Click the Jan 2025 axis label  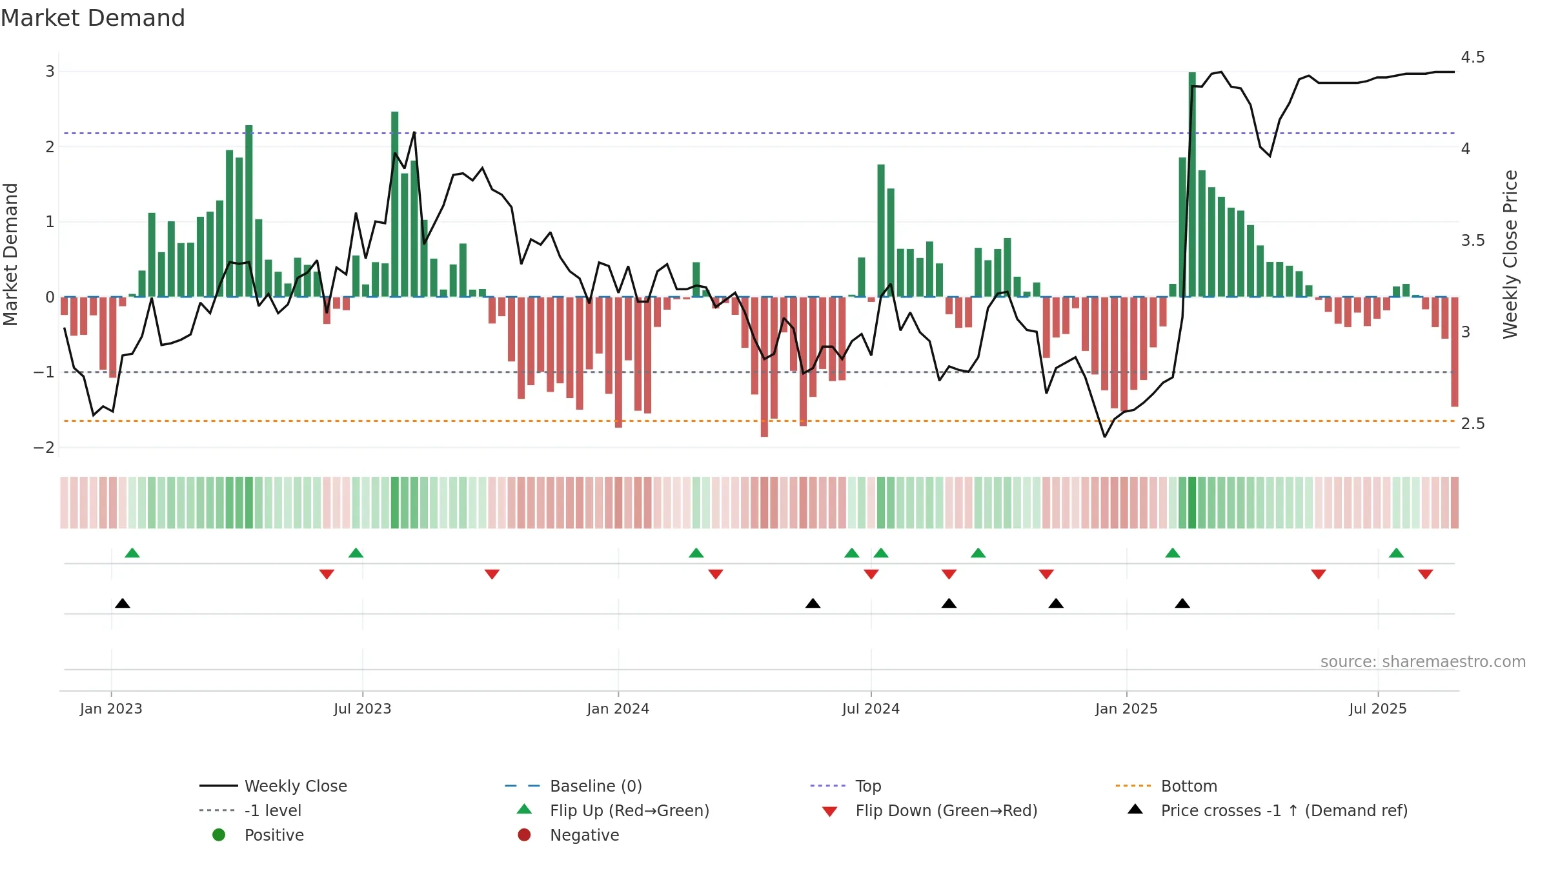tap(1127, 708)
